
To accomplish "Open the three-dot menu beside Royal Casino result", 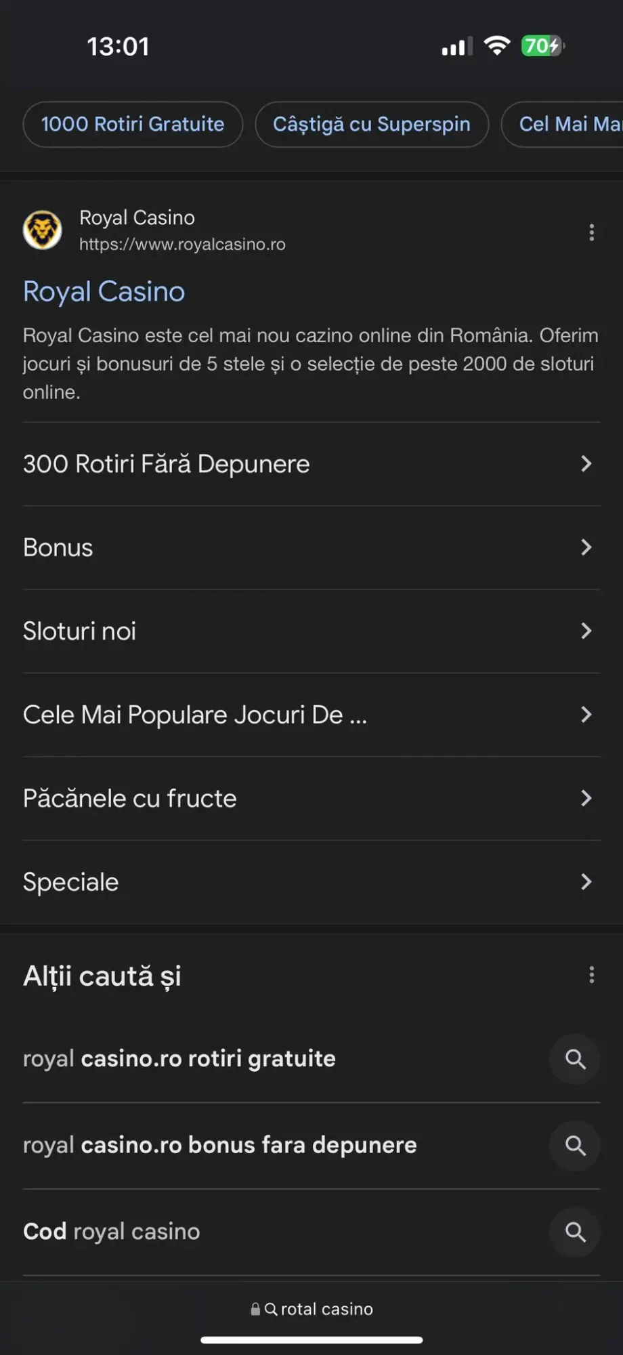I will [x=592, y=232].
